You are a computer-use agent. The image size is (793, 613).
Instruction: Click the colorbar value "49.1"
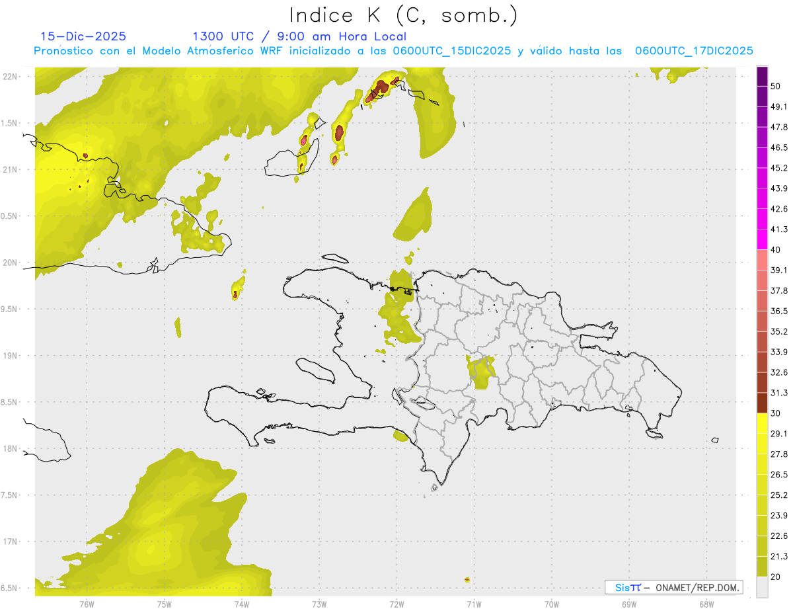(779, 106)
